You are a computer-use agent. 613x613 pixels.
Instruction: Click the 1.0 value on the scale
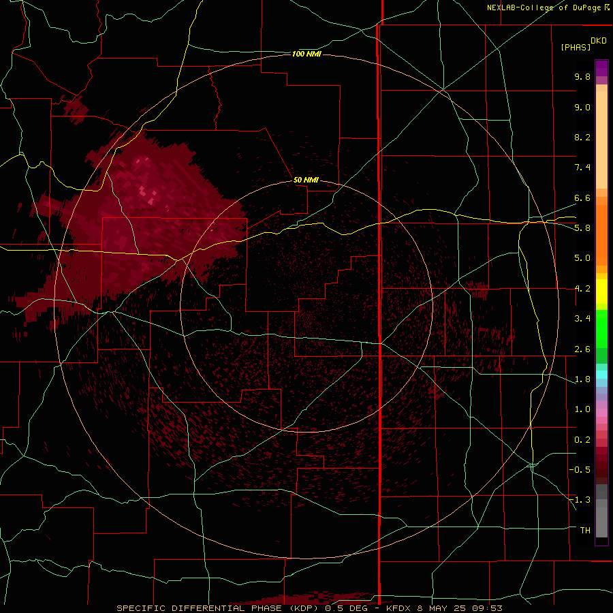pos(582,409)
